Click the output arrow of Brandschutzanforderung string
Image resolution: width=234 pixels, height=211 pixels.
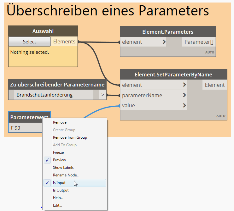click(102, 95)
